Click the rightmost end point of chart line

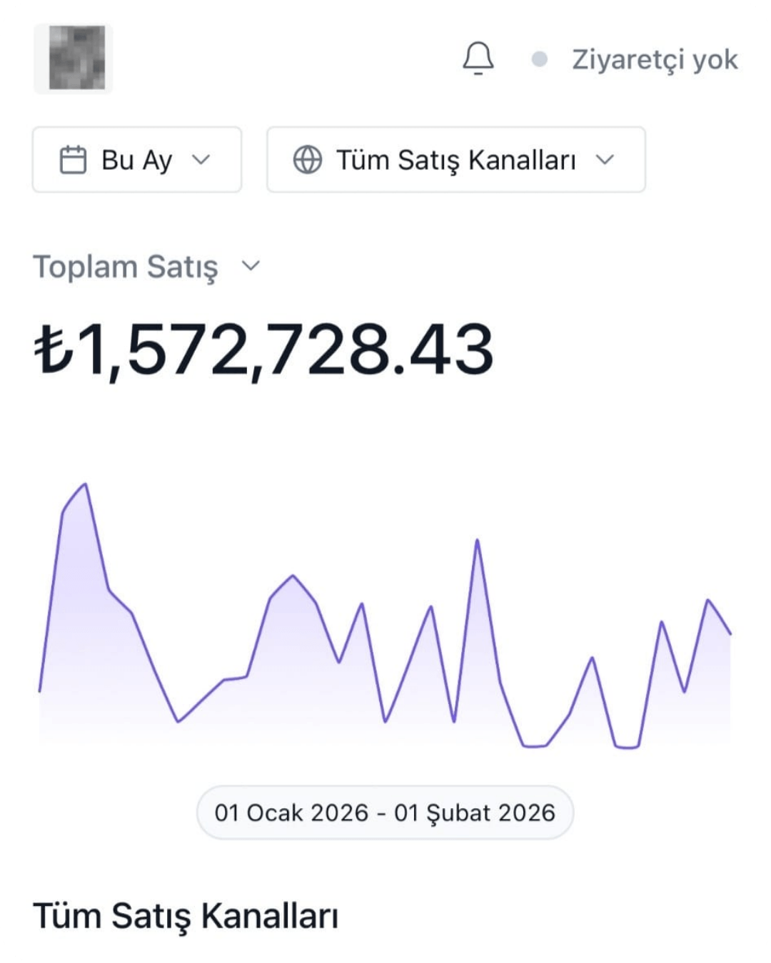[730, 633]
